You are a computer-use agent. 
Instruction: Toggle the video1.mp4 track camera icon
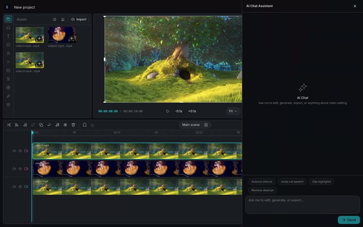[x=26, y=187]
